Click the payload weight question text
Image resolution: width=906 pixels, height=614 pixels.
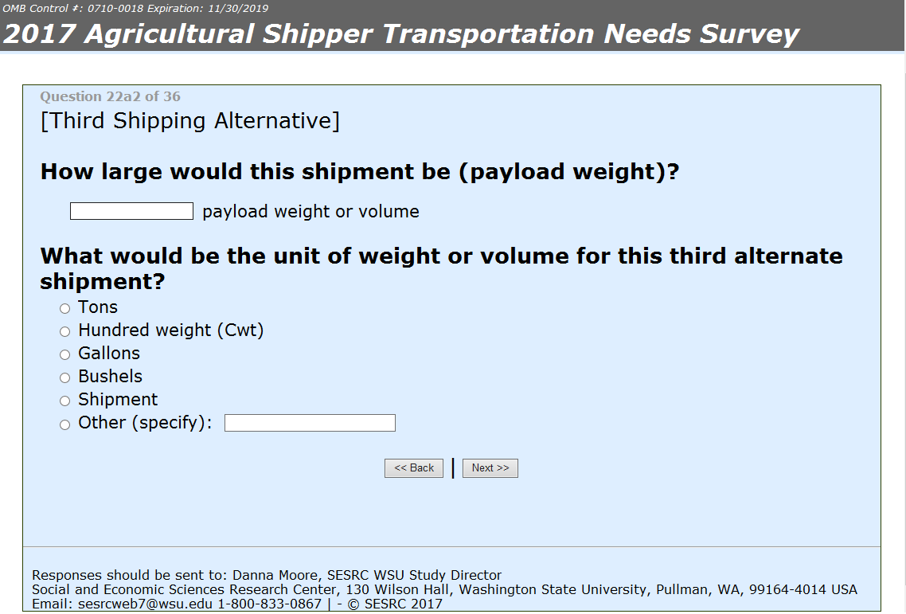coord(359,172)
